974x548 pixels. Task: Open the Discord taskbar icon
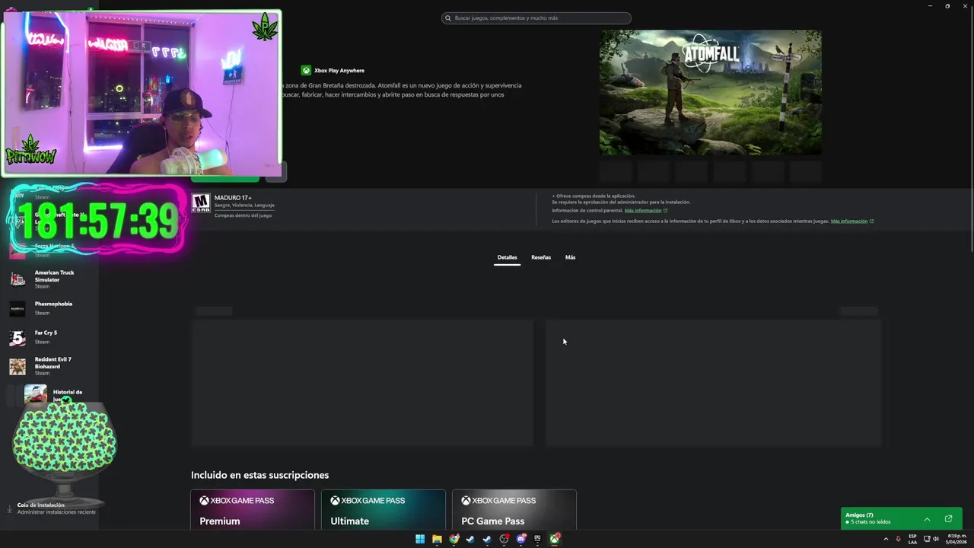[520, 539]
